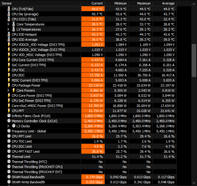Click circle icon beside CPU PPT Limit
This screenshot has height=186, width=197.
click(9, 136)
